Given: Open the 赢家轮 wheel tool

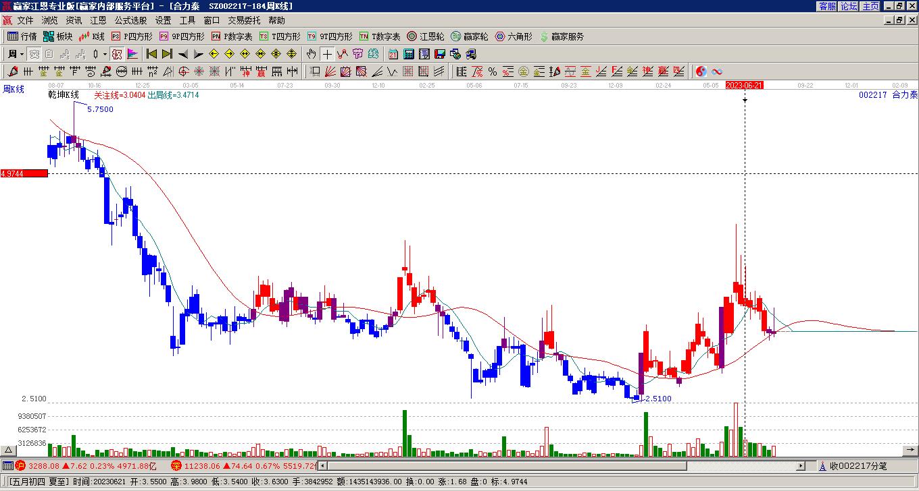Looking at the screenshot, I should (469, 36).
